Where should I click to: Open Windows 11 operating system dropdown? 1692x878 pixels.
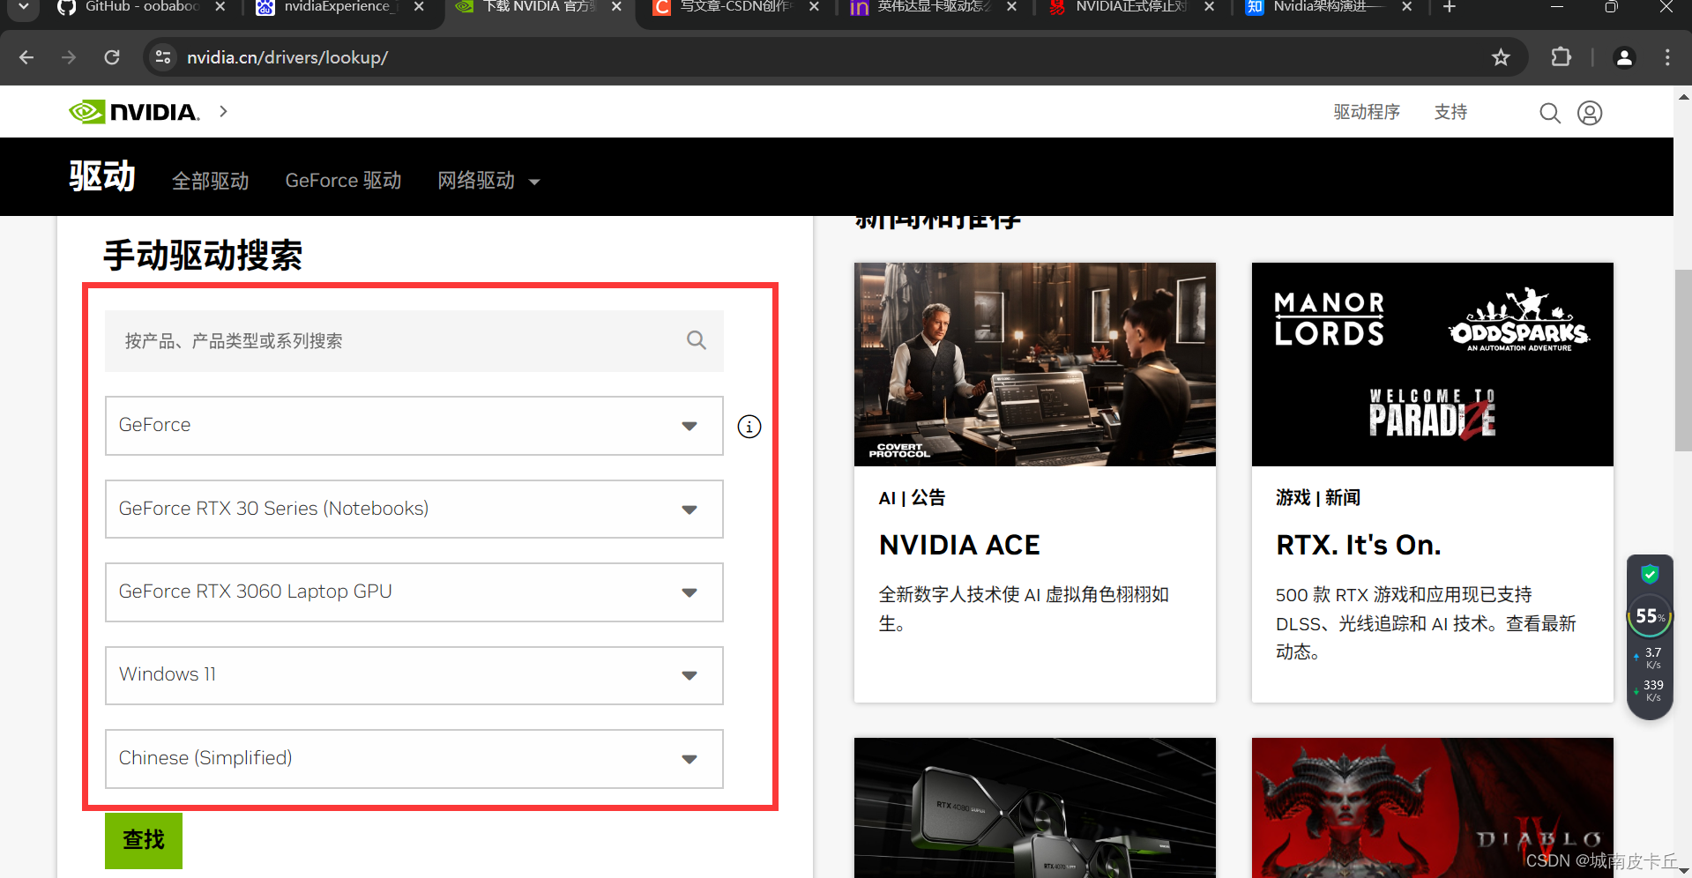(x=414, y=675)
